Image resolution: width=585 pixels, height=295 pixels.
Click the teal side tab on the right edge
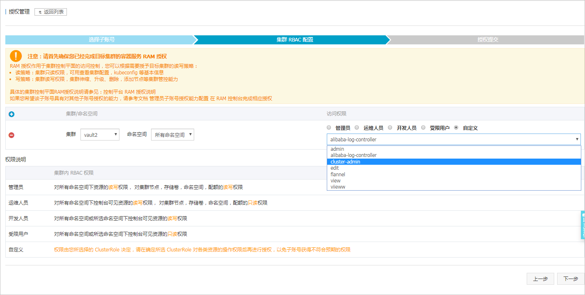(x=583, y=225)
